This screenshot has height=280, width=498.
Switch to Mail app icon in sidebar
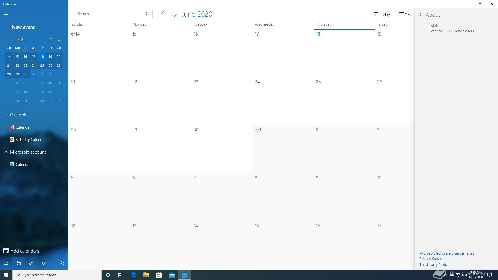tap(6, 263)
